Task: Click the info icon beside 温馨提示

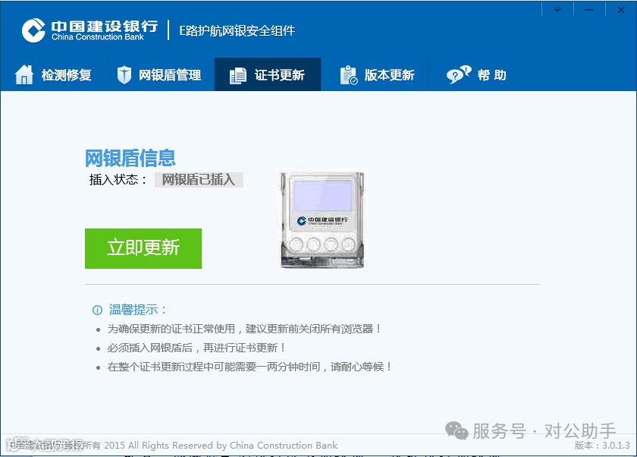Action: click(97, 310)
